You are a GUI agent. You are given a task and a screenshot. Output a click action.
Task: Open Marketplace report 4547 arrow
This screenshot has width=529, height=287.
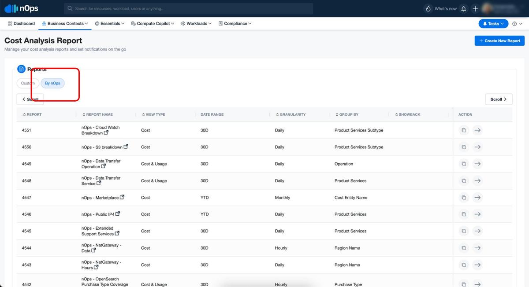(x=477, y=198)
